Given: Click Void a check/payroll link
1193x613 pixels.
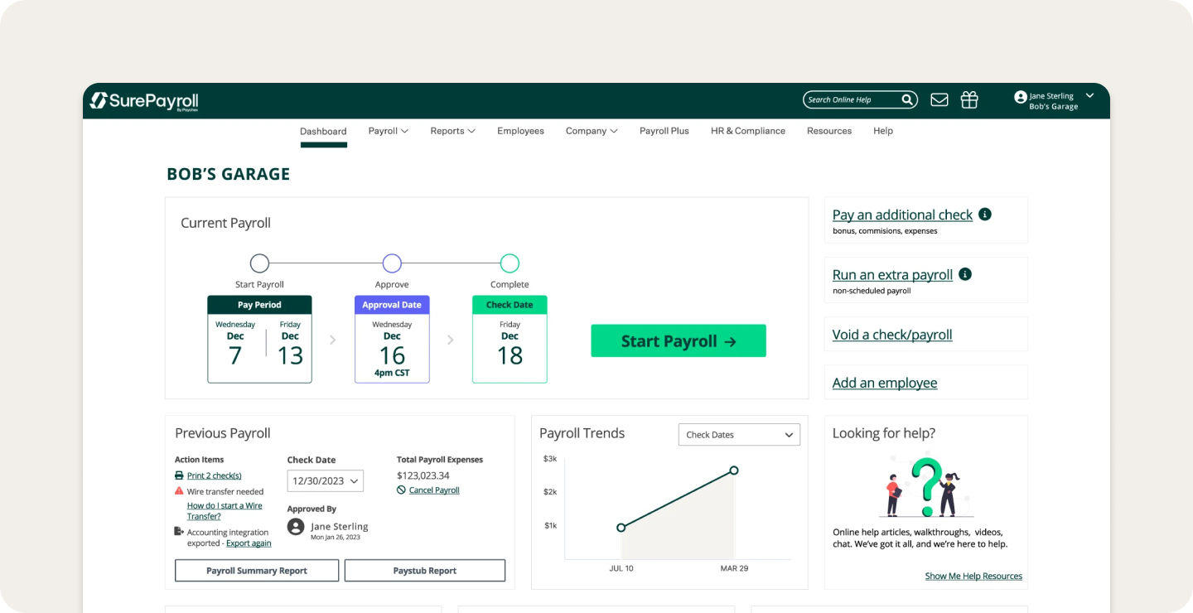Looking at the screenshot, I should click(x=892, y=335).
